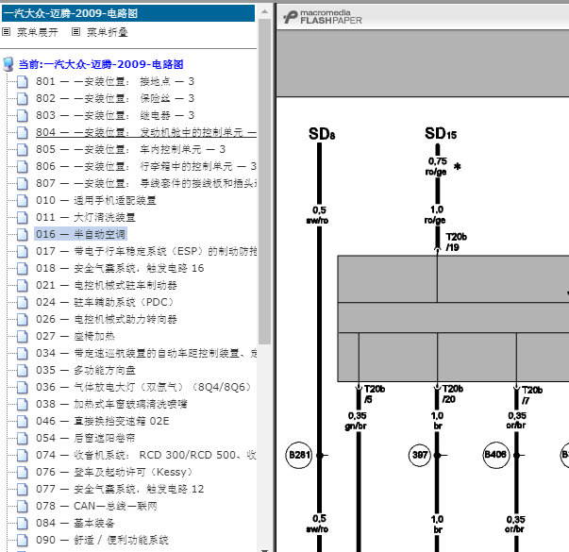
Task: Open tree item 018 安全气囊系统 触发电路 16
Action: [x=120, y=268]
